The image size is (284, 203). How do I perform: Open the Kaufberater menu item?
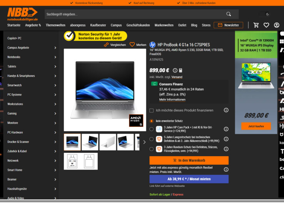pos(98,25)
